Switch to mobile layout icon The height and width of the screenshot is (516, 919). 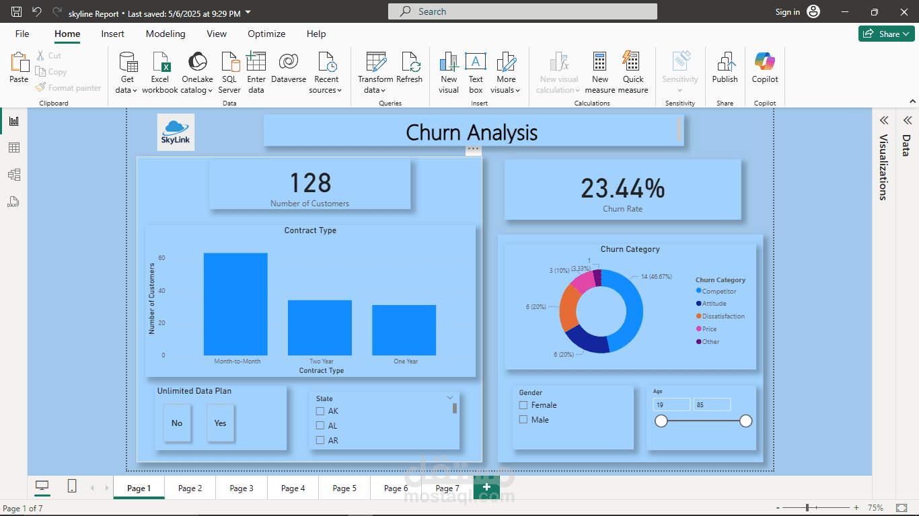point(73,486)
